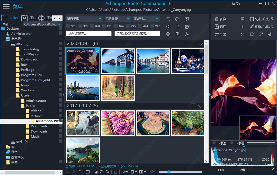Image resolution: width=277 pixels, height=175 pixels.
Task: Switch to the EXIF tab
Action: click(x=221, y=170)
